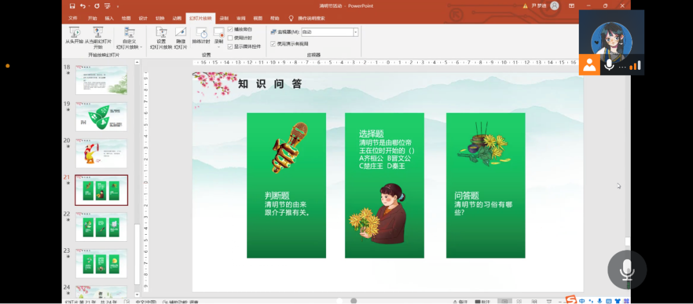Uncheck 使用演示者视图 presenter view option

(273, 44)
